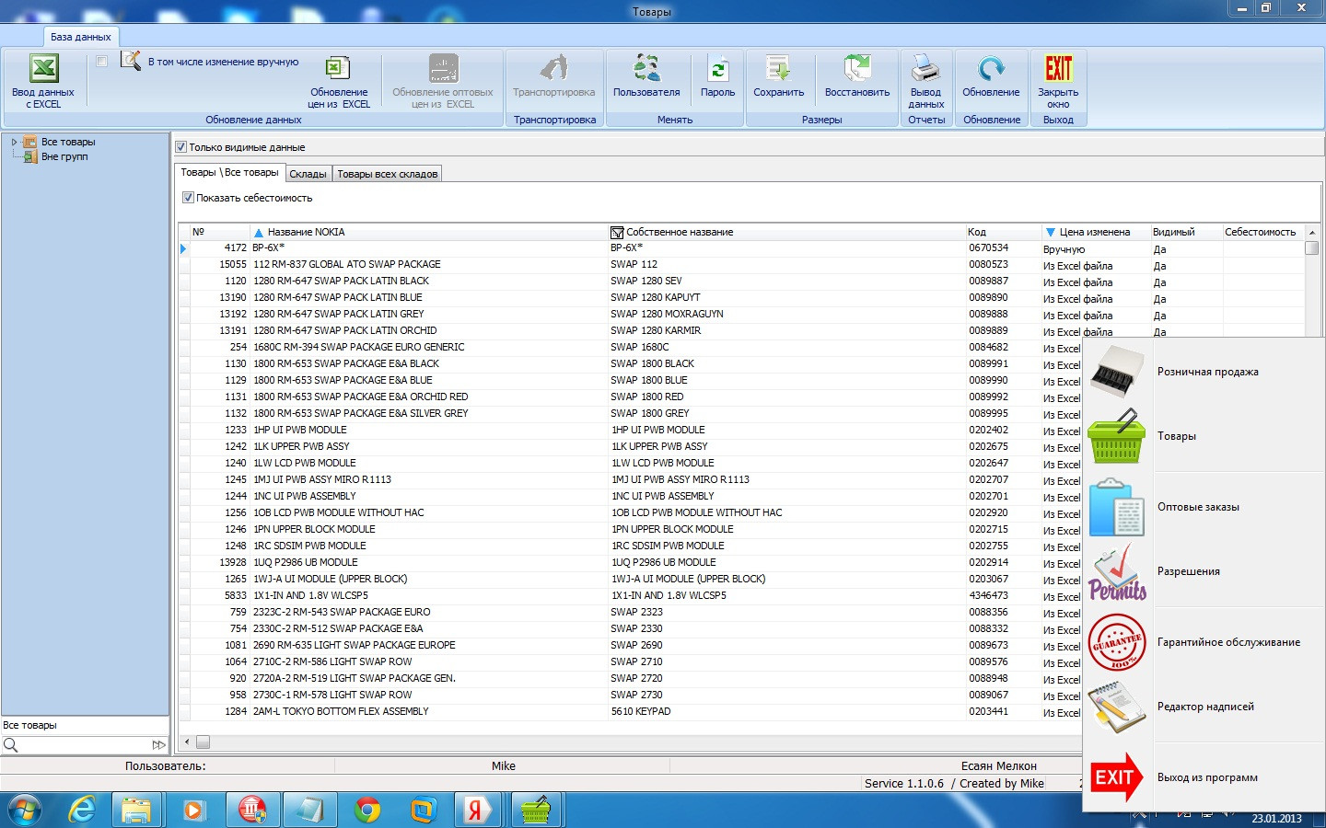
Task: Toggle the manual change checkbox in ribbon
Action: (x=101, y=62)
